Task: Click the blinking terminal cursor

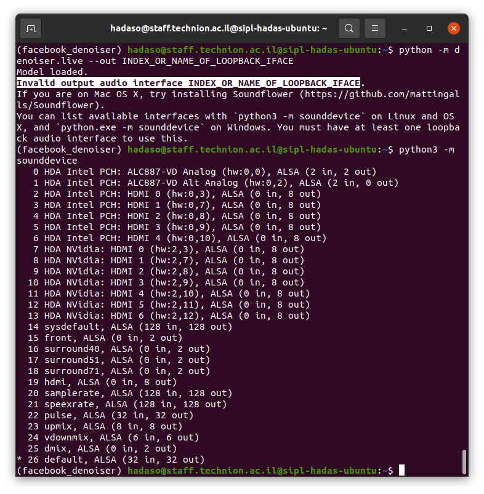Action: (x=401, y=470)
